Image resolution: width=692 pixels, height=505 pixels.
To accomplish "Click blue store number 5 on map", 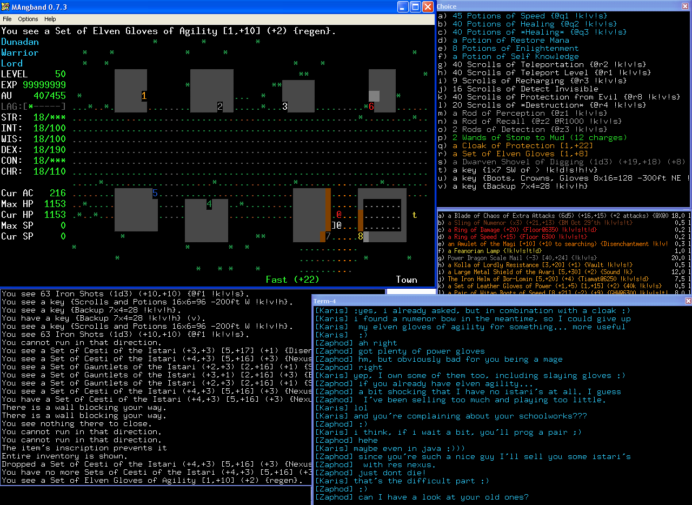I will [x=155, y=193].
